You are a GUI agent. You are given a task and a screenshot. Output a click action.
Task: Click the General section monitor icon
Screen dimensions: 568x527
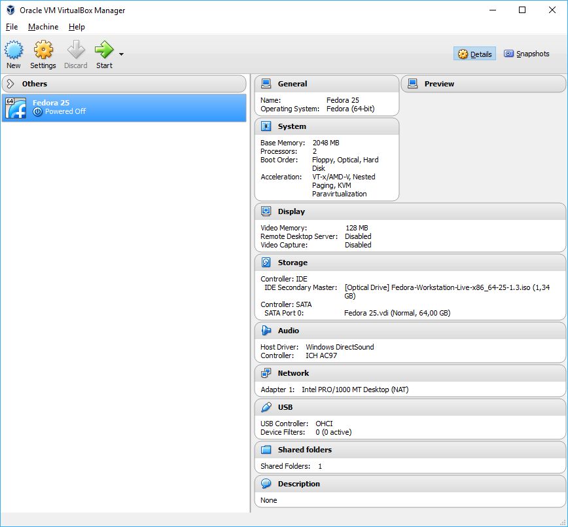[x=266, y=84]
